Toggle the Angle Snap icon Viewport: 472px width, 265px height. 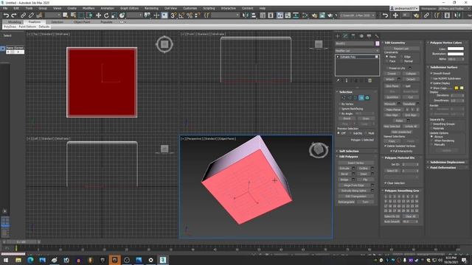click(181, 15)
